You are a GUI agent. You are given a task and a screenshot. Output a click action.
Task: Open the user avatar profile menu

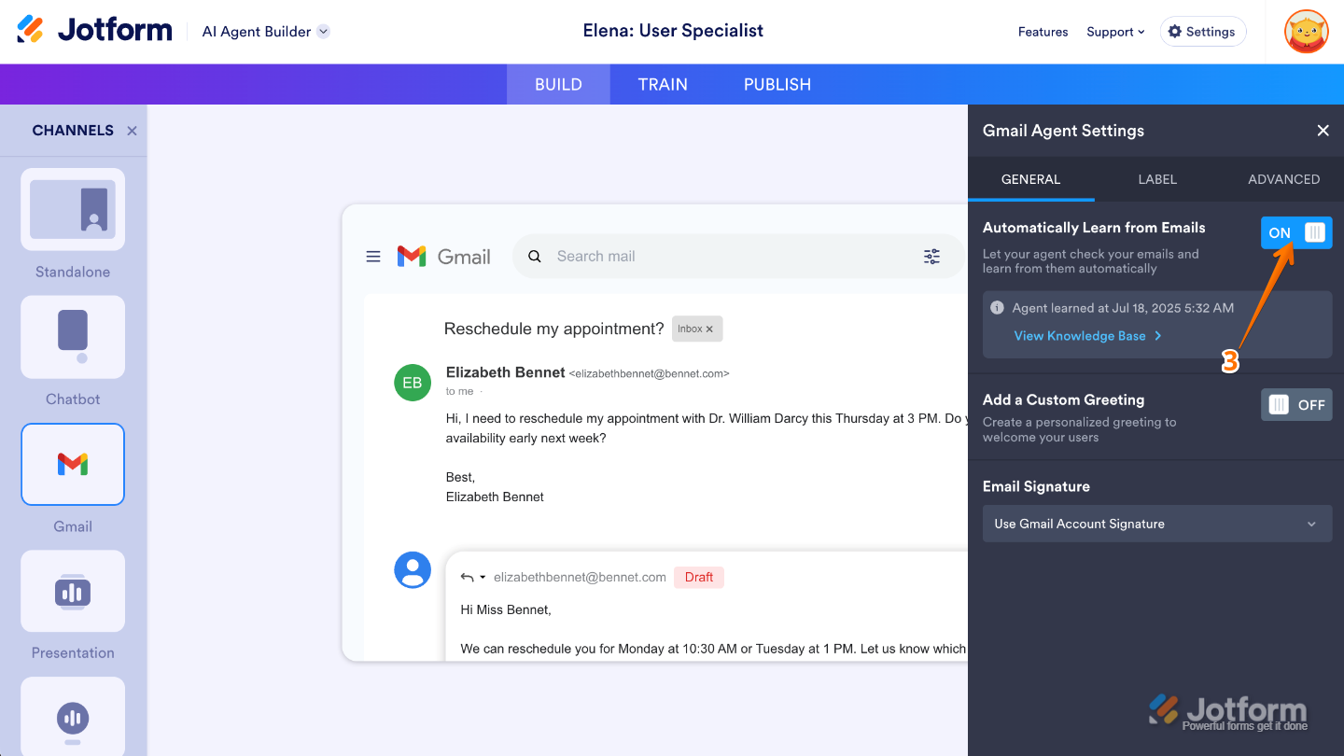tap(1306, 32)
